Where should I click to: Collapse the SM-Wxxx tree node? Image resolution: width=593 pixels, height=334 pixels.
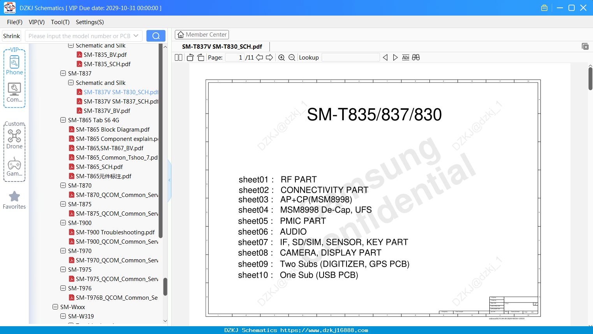click(55, 307)
